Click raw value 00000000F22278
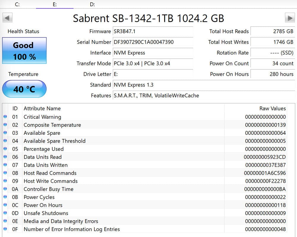Screen dimensions: 297x237 pos(266,181)
